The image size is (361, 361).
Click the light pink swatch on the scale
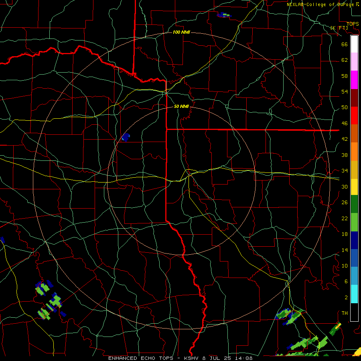[x=354, y=62]
